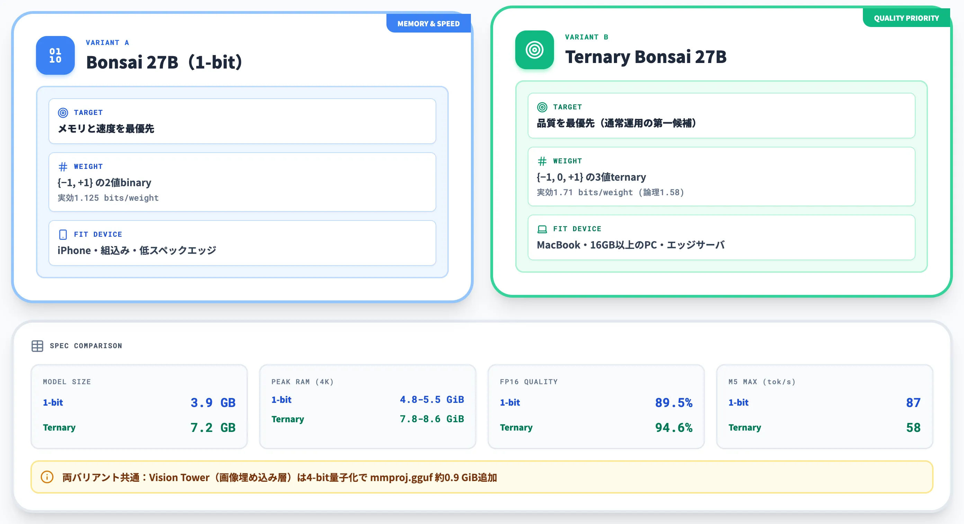Click the 7.8-8.6 GiB value

click(432, 419)
